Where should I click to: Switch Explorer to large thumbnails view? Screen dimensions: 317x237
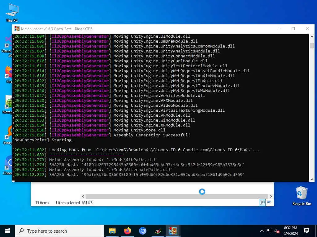(269, 202)
